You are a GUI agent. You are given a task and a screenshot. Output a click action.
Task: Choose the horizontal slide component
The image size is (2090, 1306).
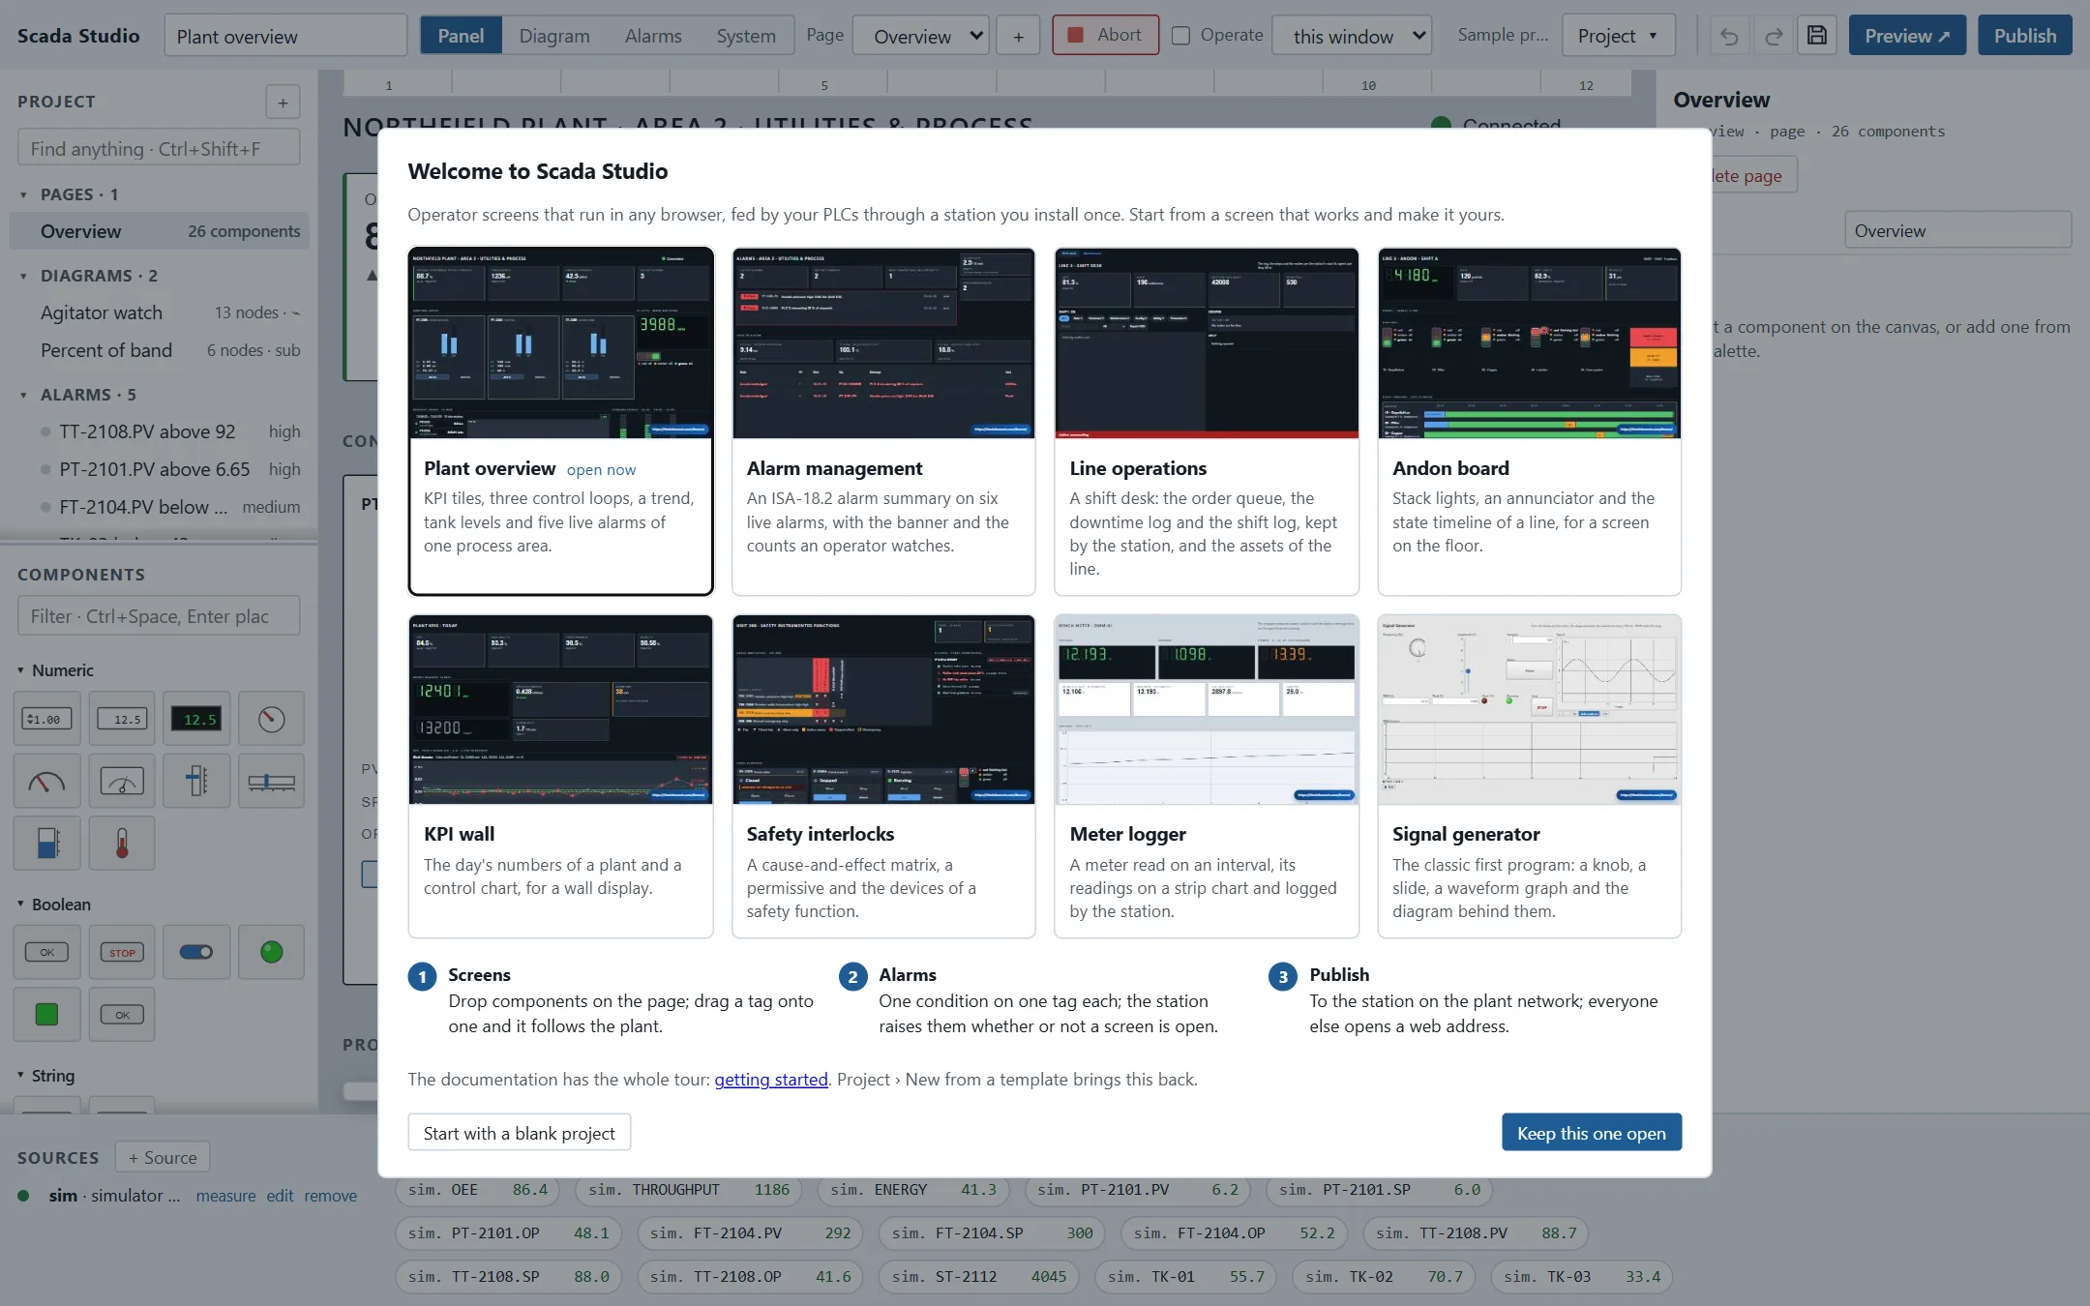point(271,781)
